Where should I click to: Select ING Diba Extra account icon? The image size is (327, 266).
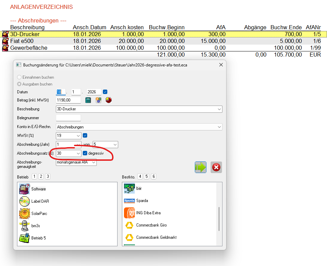pos(129,213)
